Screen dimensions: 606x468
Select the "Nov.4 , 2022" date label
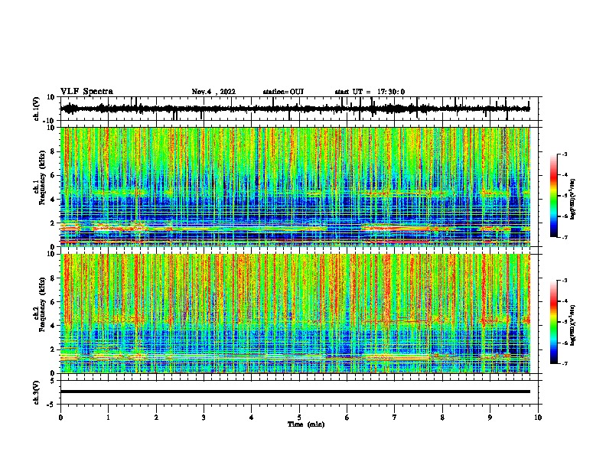pyautogui.click(x=213, y=92)
